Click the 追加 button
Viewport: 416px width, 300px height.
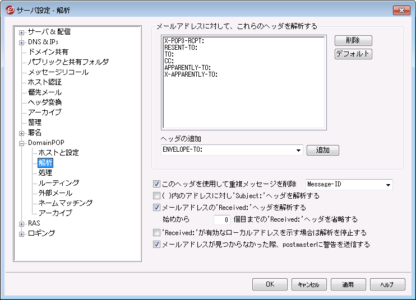[x=322, y=150]
